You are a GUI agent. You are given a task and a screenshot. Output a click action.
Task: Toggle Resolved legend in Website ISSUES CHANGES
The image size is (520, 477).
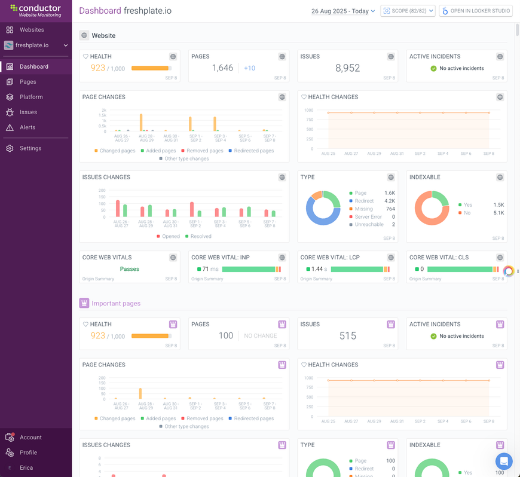click(198, 236)
